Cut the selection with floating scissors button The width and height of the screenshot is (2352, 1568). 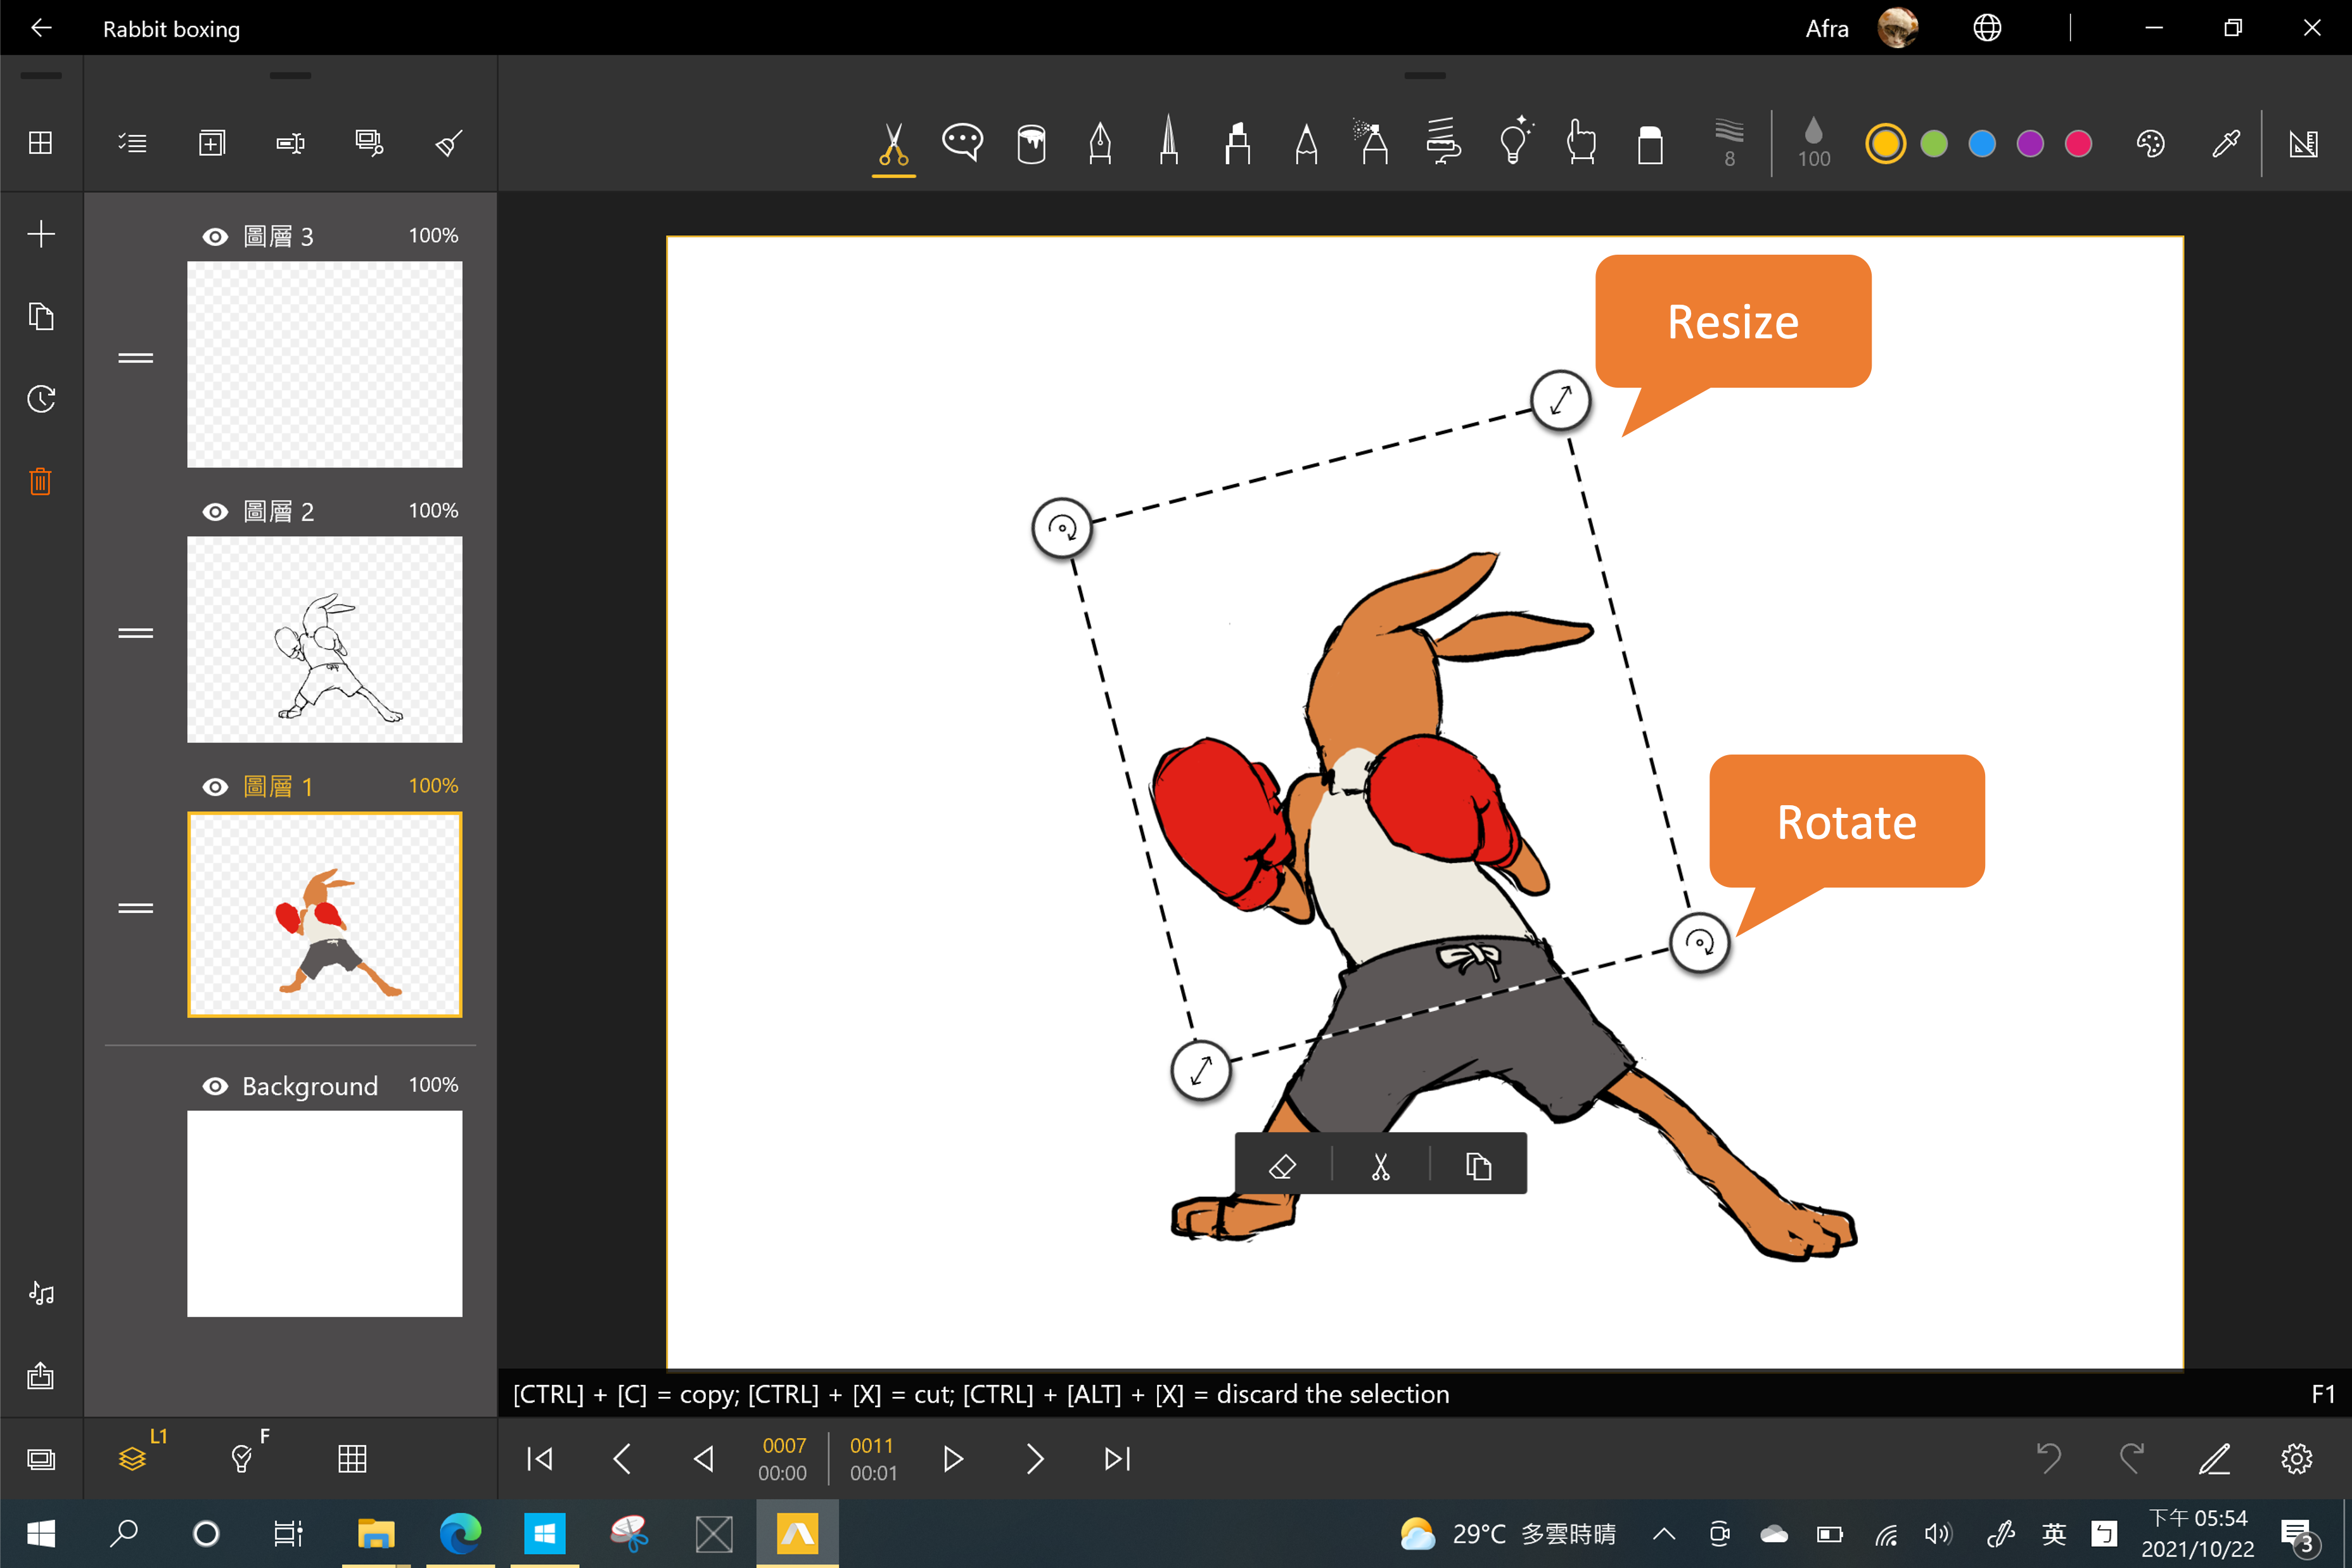pyautogui.click(x=1381, y=1166)
